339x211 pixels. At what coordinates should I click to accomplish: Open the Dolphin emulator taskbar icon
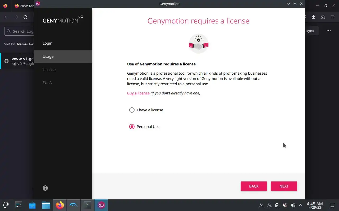click(74, 205)
